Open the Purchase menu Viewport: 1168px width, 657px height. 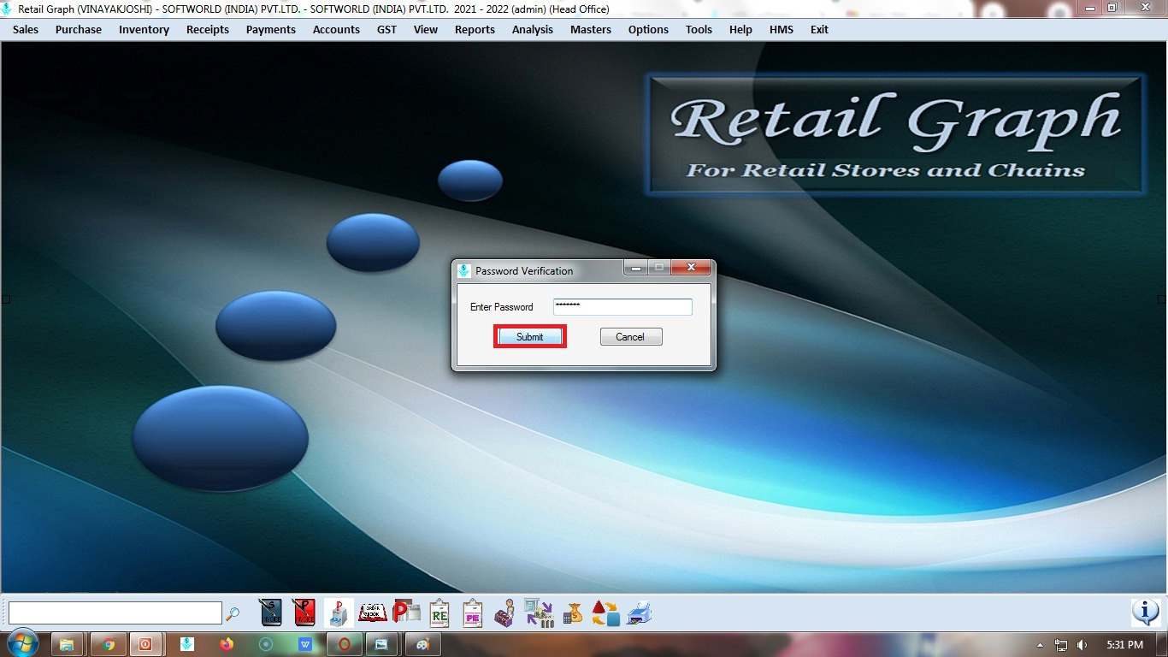click(79, 29)
